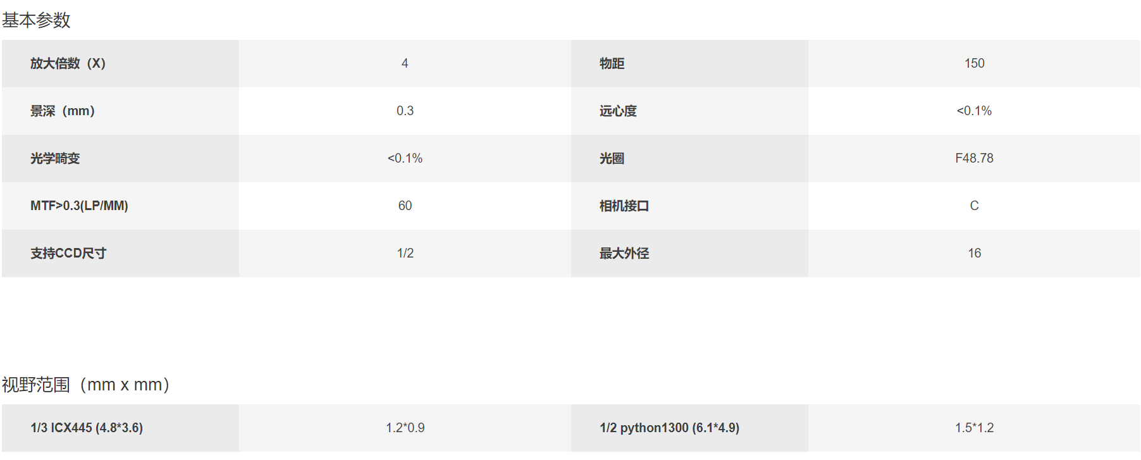Click the MTF value 60
The height and width of the screenshot is (460, 1141).
pos(405,206)
